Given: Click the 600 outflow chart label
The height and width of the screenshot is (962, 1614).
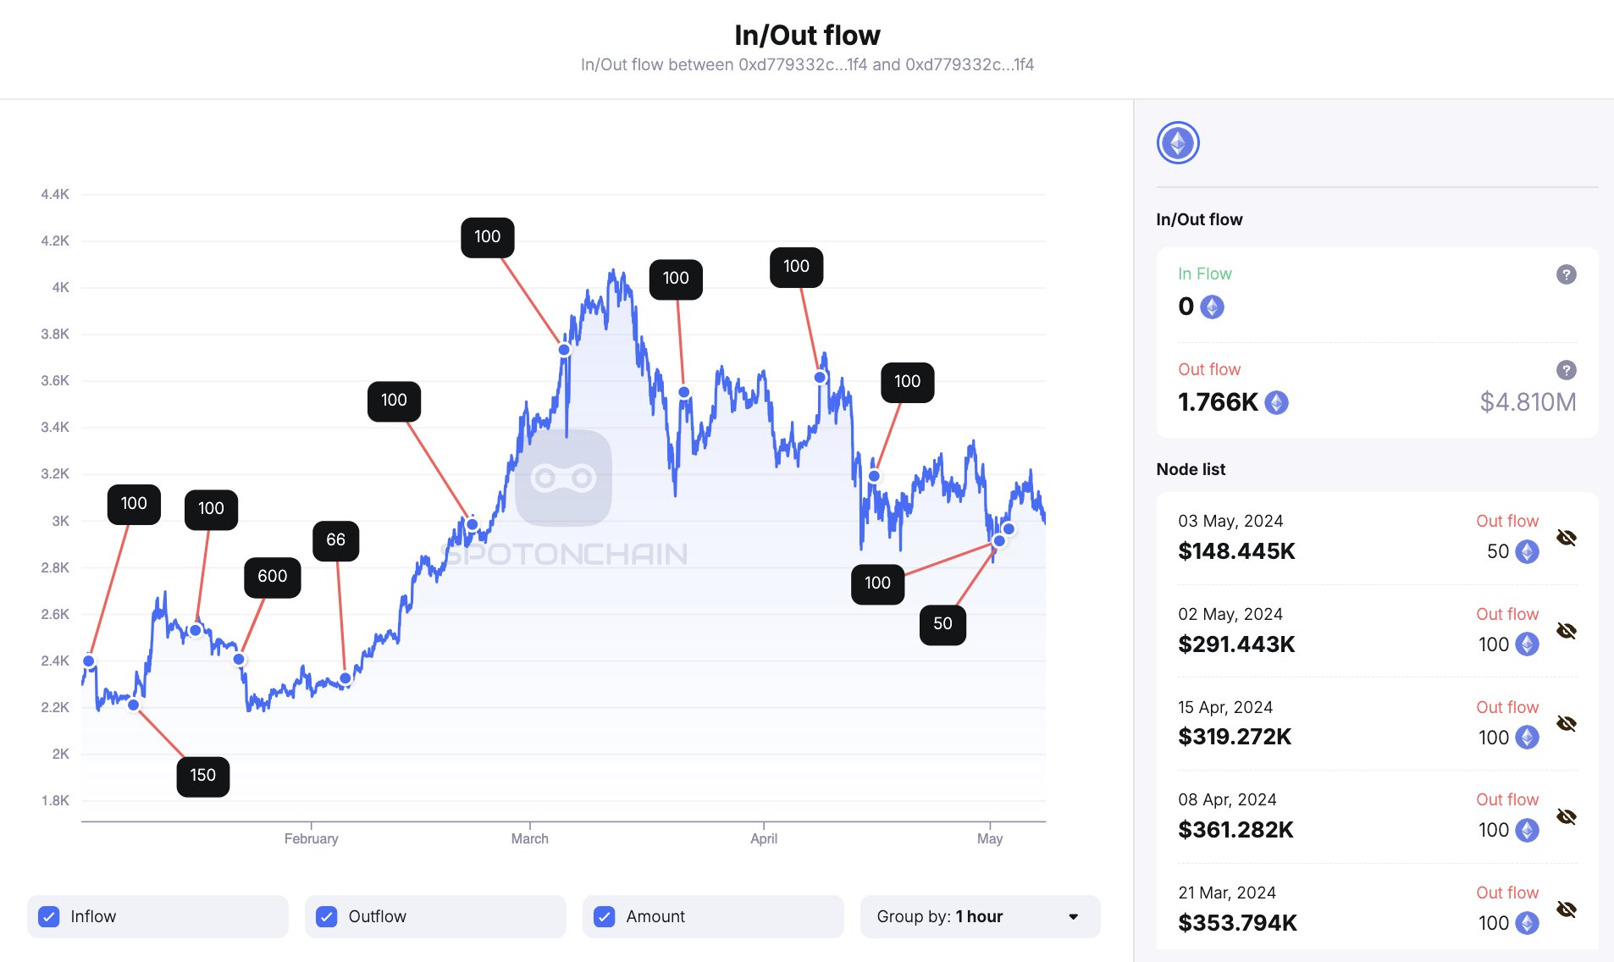Looking at the screenshot, I should click(x=273, y=577).
